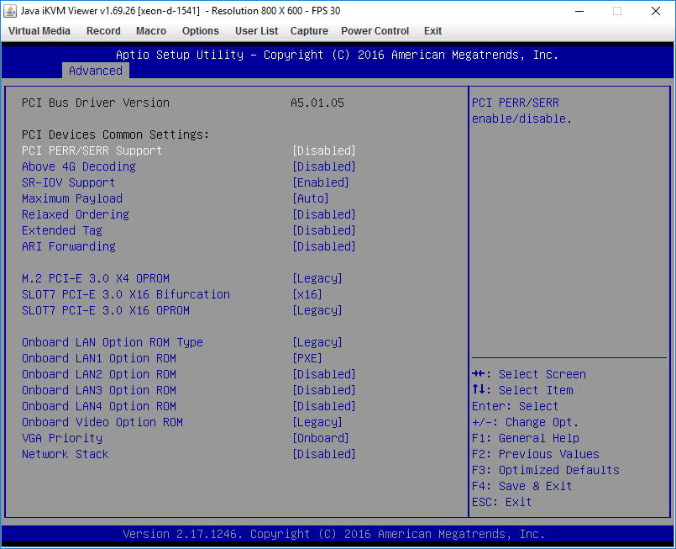
Task: Toggle ARI Forwarding [Disabled] value
Action: 324,246
